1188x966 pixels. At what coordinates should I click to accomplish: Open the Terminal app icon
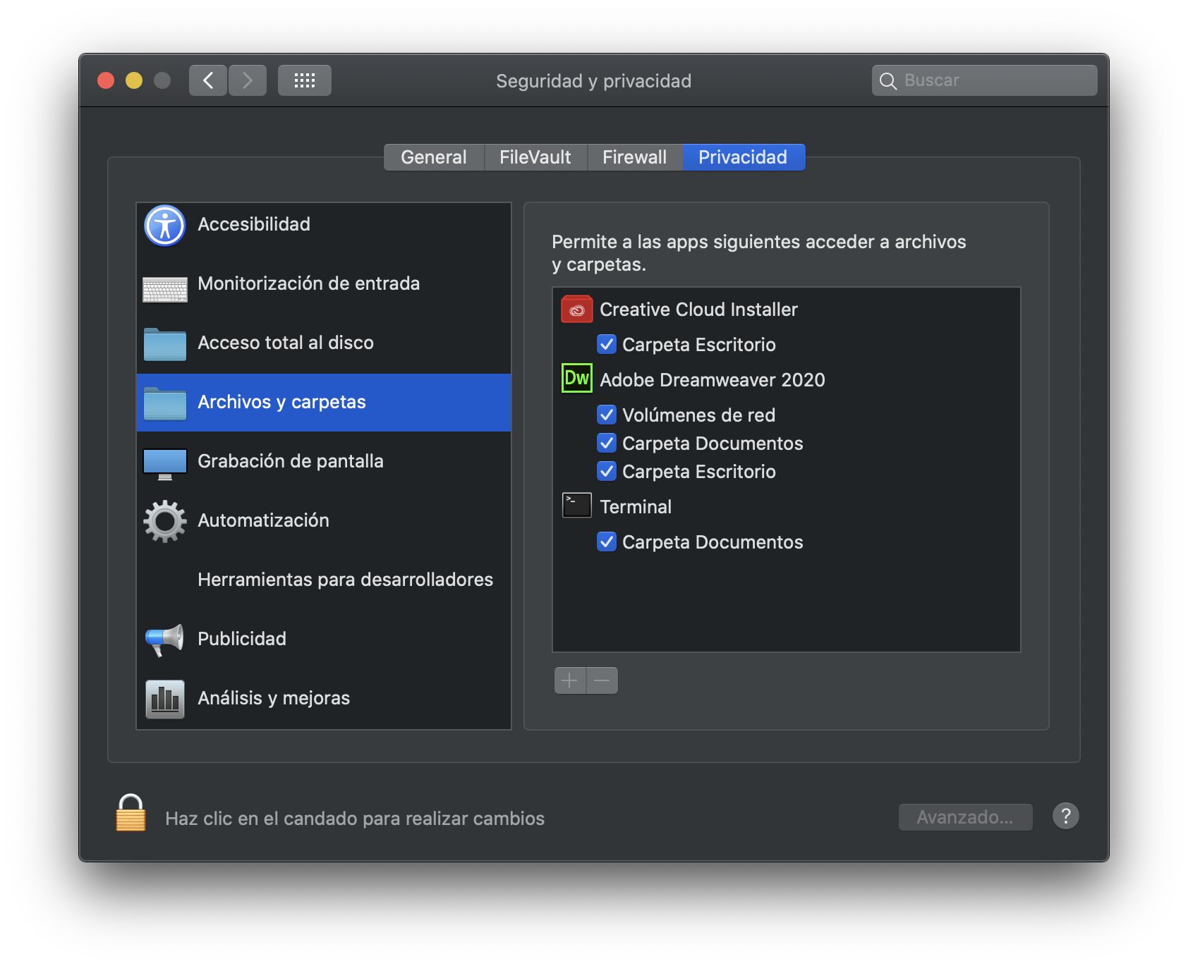click(576, 505)
